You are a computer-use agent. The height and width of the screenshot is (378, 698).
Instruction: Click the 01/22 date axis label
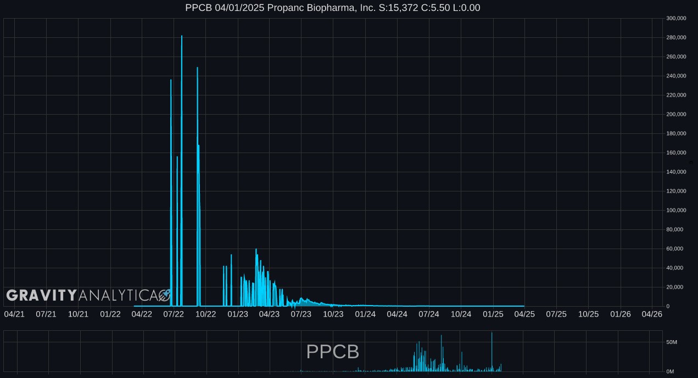click(x=110, y=314)
